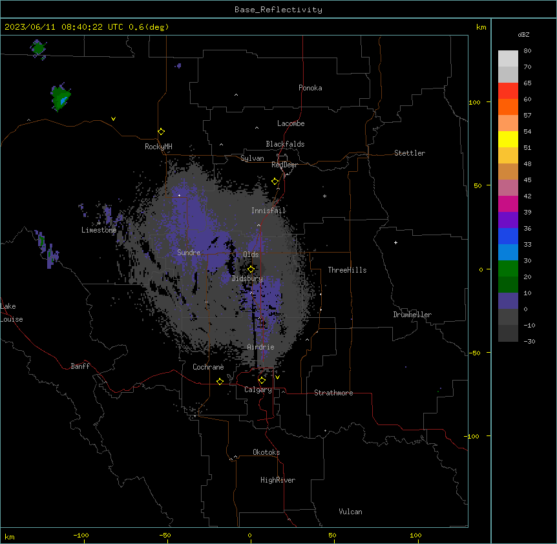This screenshot has width=557, height=544.
Task: Click the Innisfail city label
Action: (x=269, y=211)
